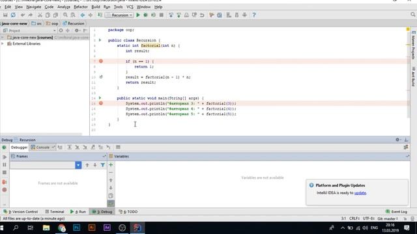
Task: Click Windows taskbar search icon
Action: pyautogui.click(x=16, y=227)
